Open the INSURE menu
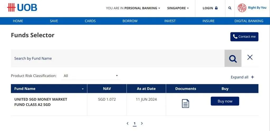 coord(208,21)
